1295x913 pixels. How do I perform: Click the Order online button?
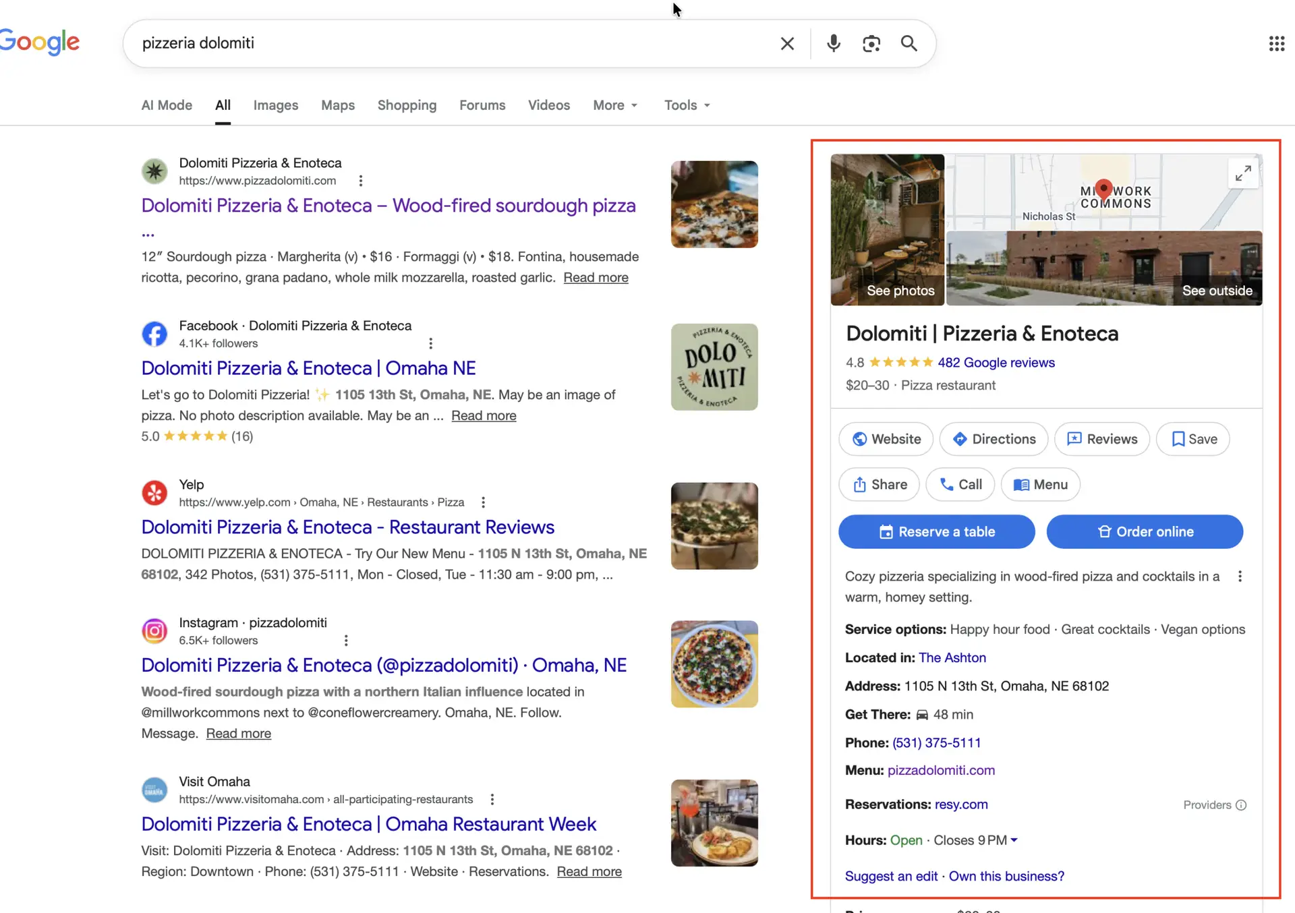point(1145,532)
